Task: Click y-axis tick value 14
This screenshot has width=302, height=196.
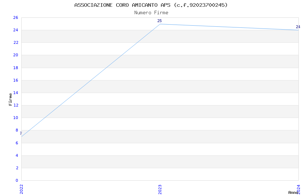Action: pos(16,93)
